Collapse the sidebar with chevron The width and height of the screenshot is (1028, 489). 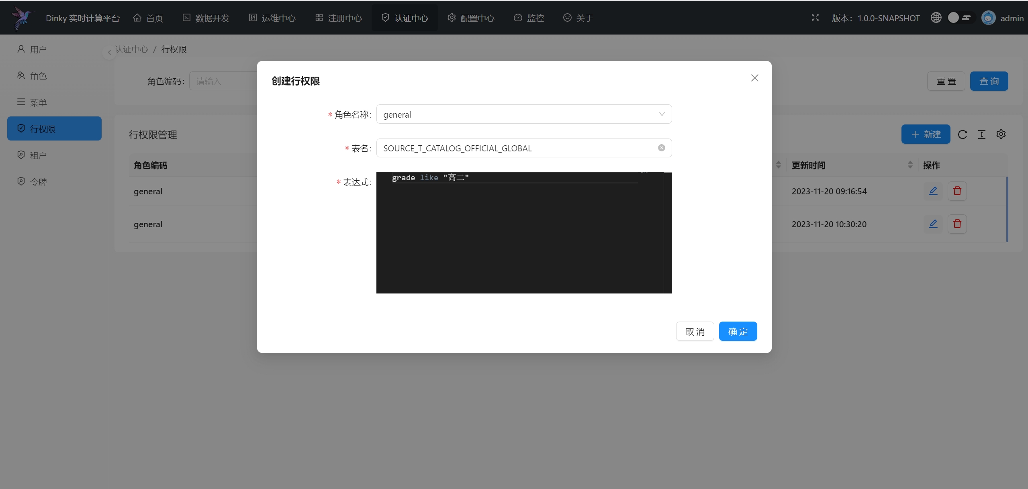(x=109, y=52)
